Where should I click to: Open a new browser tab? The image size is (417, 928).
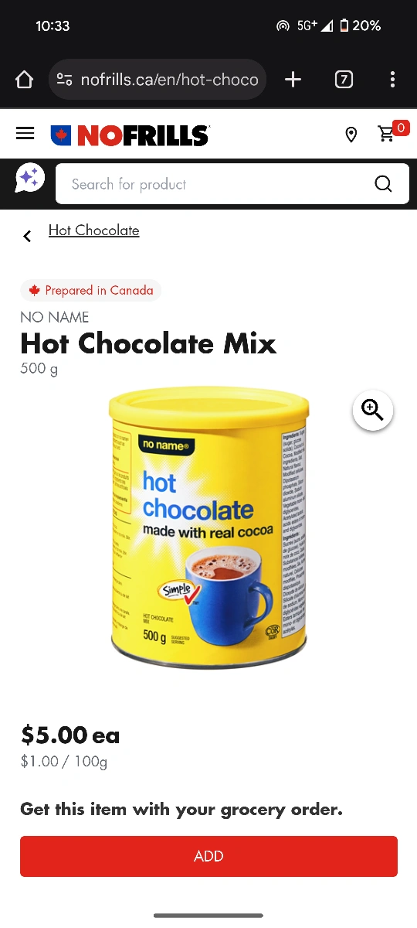click(x=293, y=80)
